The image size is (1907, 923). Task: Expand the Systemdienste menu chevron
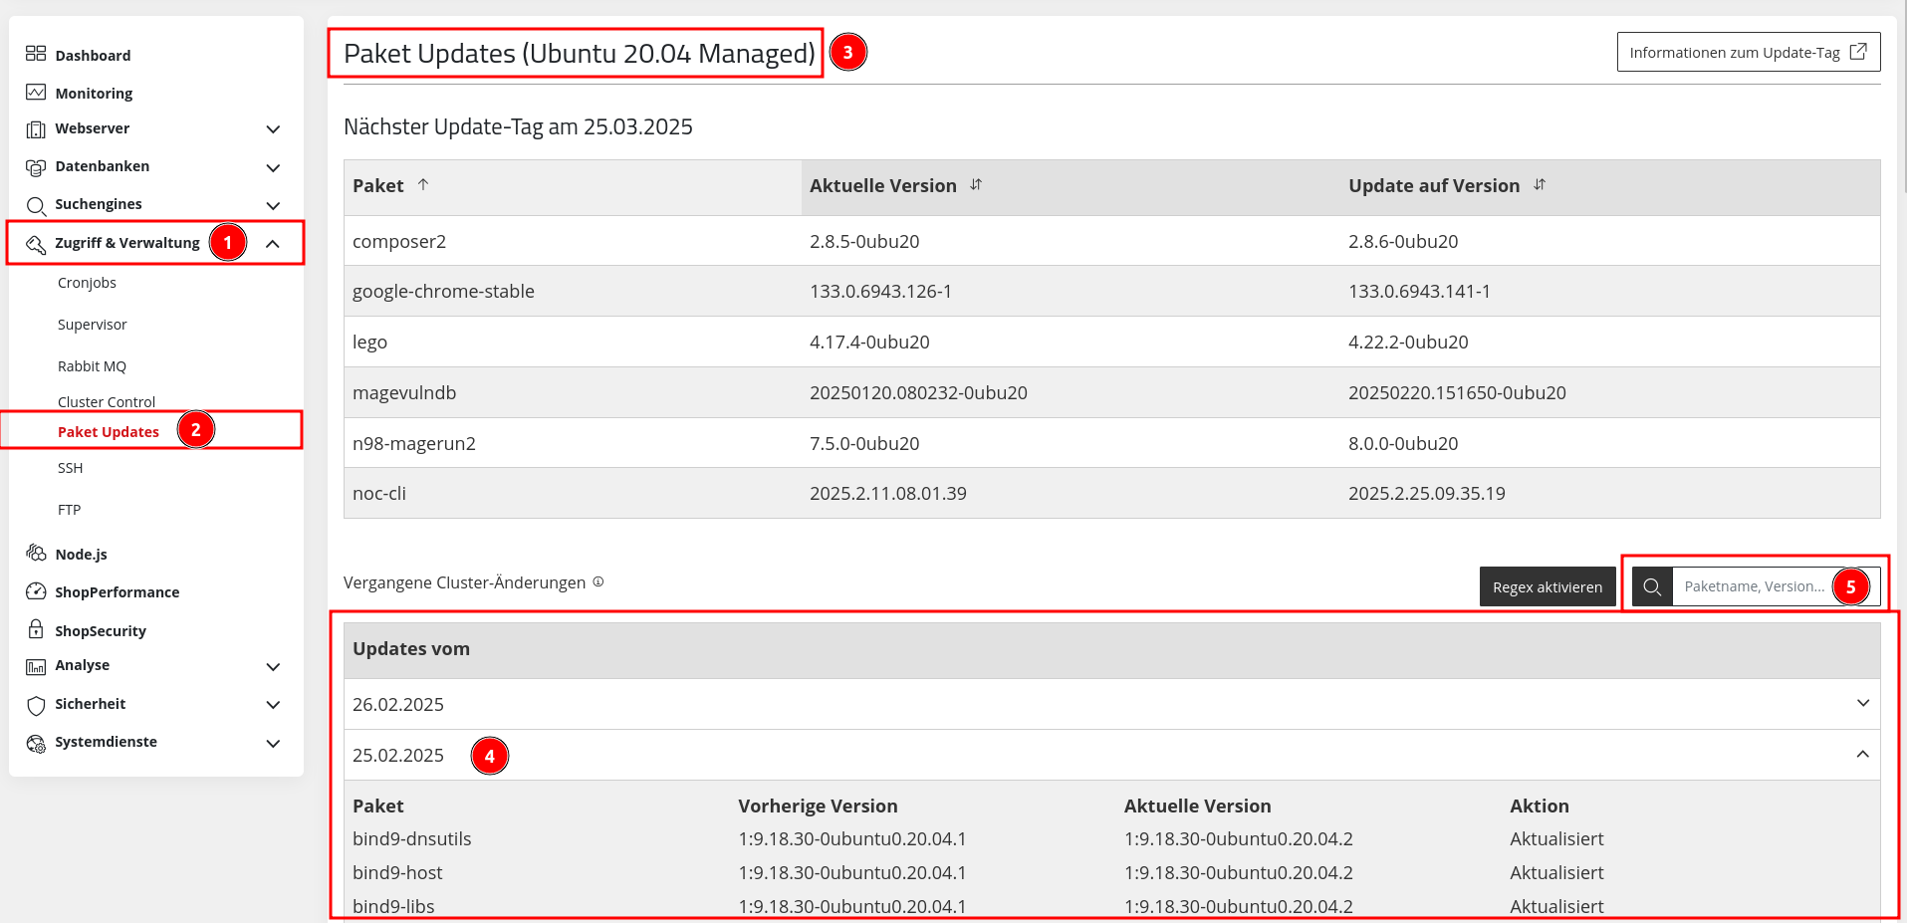click(273, 743)
